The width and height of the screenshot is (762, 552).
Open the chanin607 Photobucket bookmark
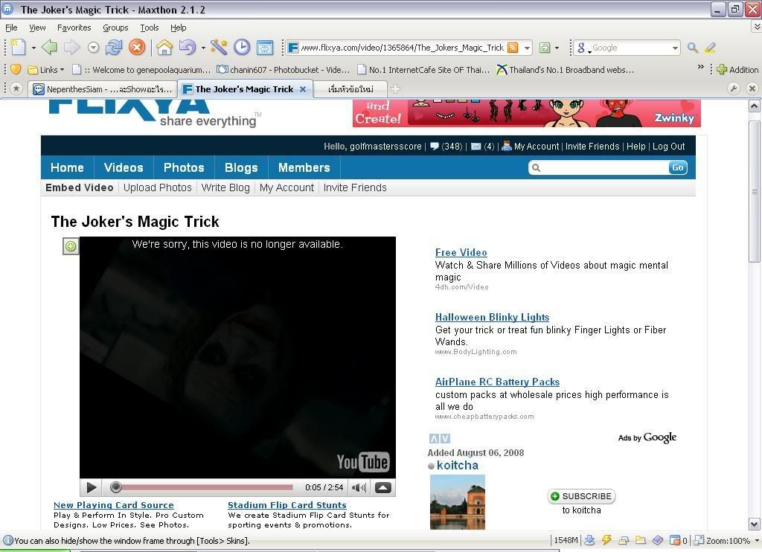(x=284, y=70)
